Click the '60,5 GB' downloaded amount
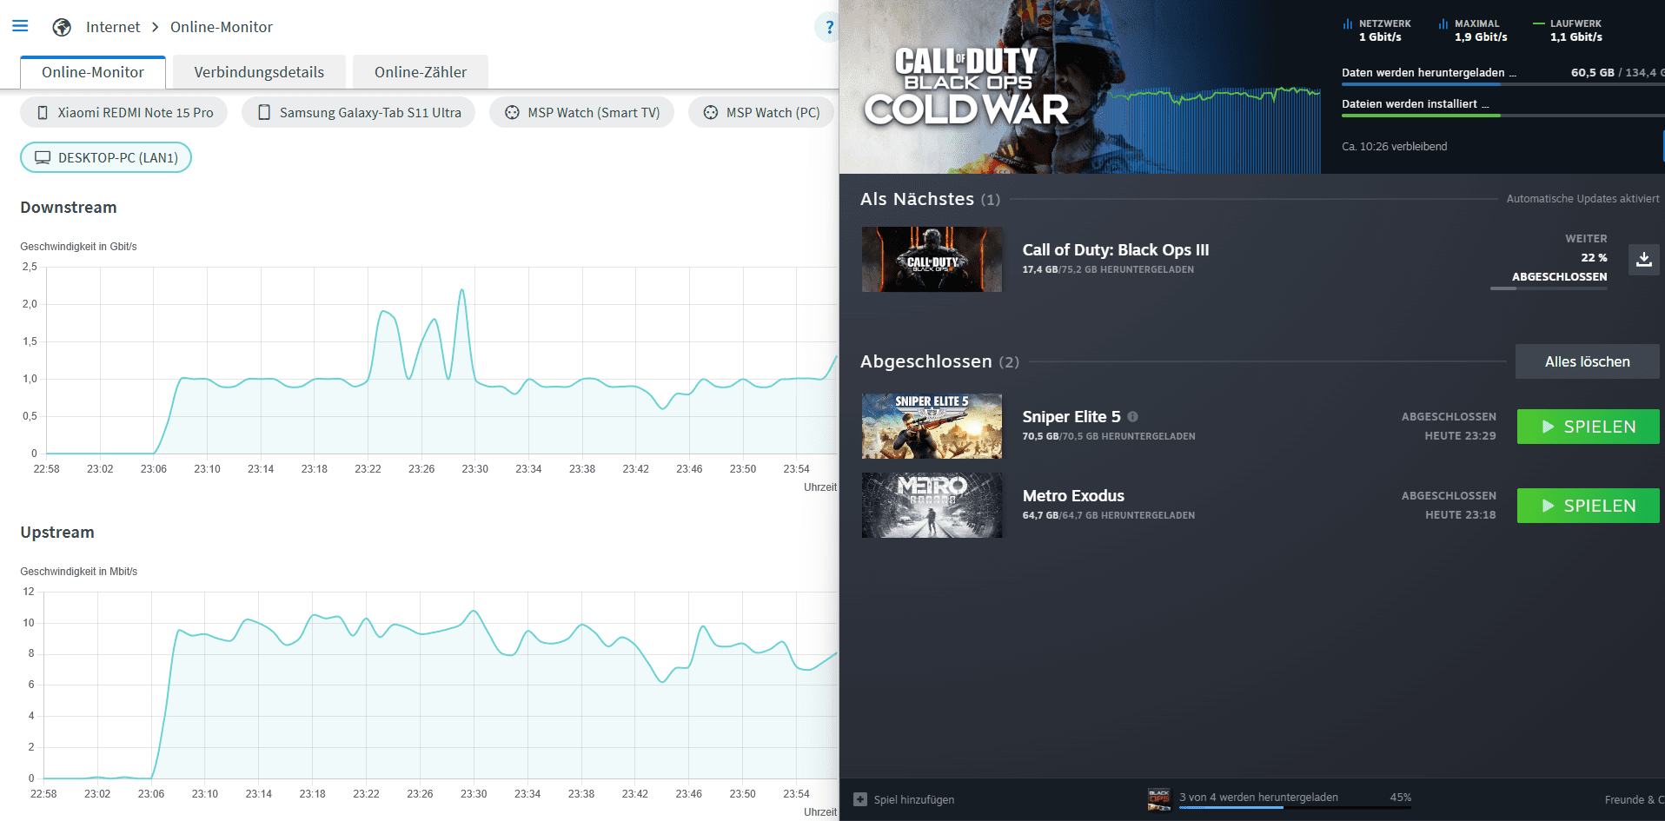The image size is (1665, 821). [x=1593, y=73]
